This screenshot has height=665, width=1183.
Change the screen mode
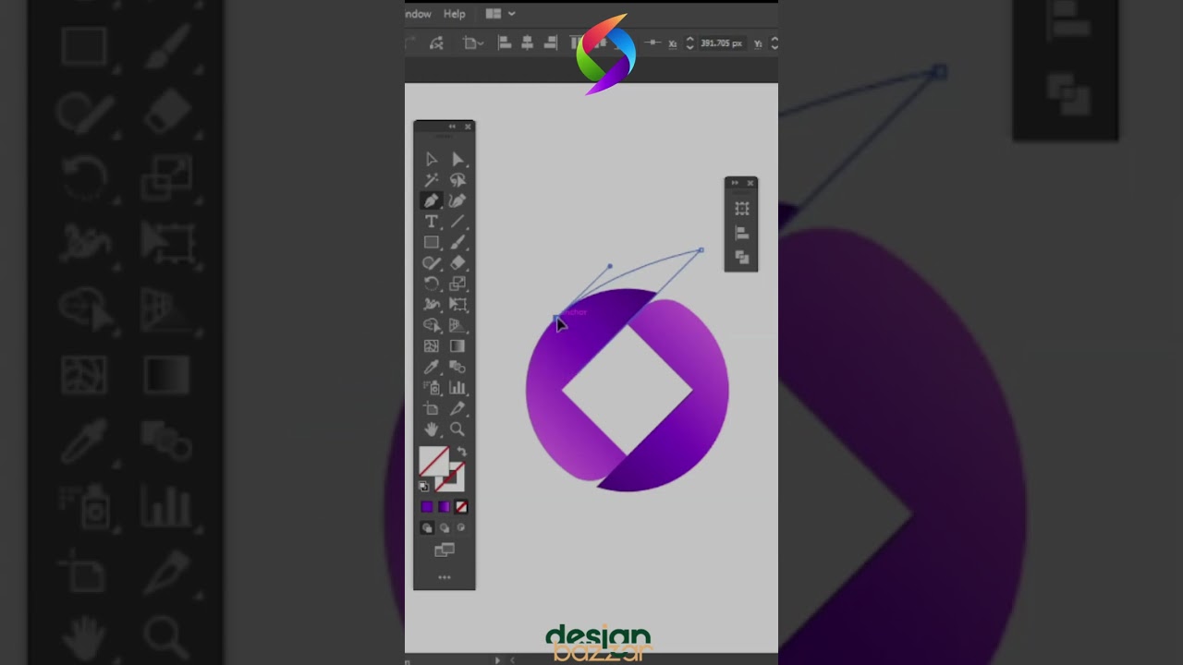445,550
